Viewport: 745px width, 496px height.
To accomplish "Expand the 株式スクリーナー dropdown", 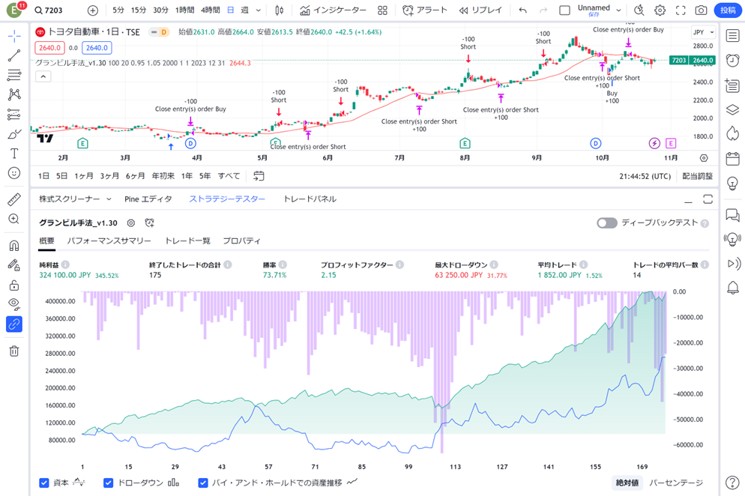I will pyautogui.click(x=109, y=199).
